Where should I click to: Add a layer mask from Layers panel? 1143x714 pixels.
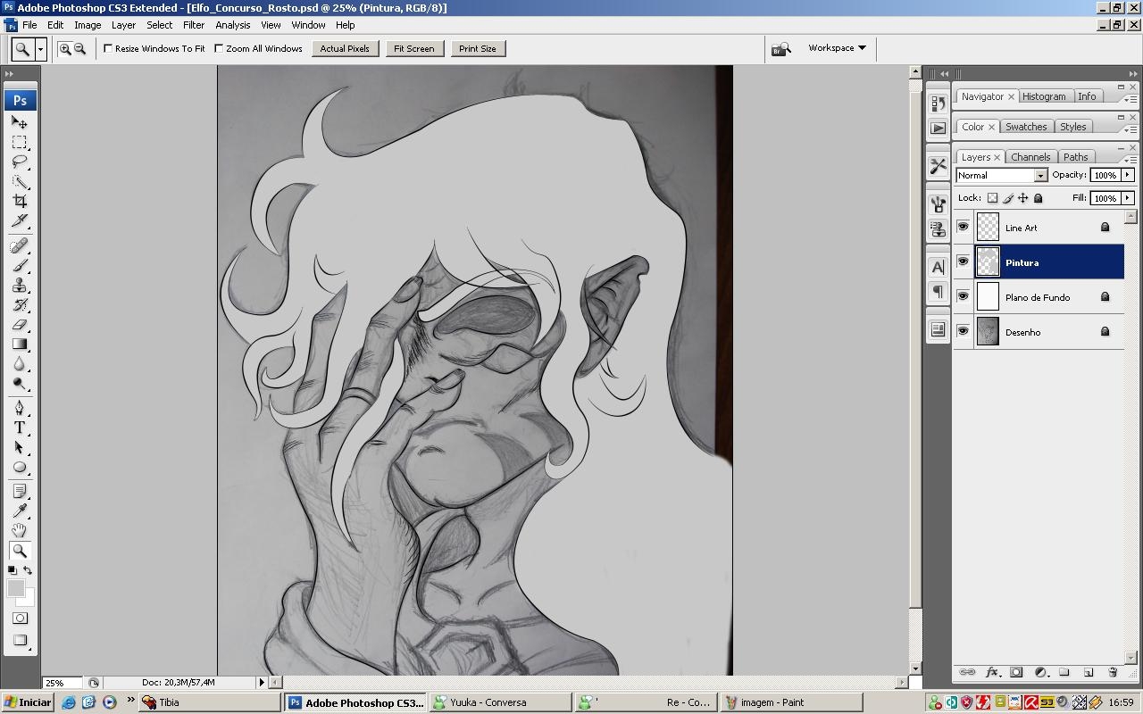tap(1016, 672)
